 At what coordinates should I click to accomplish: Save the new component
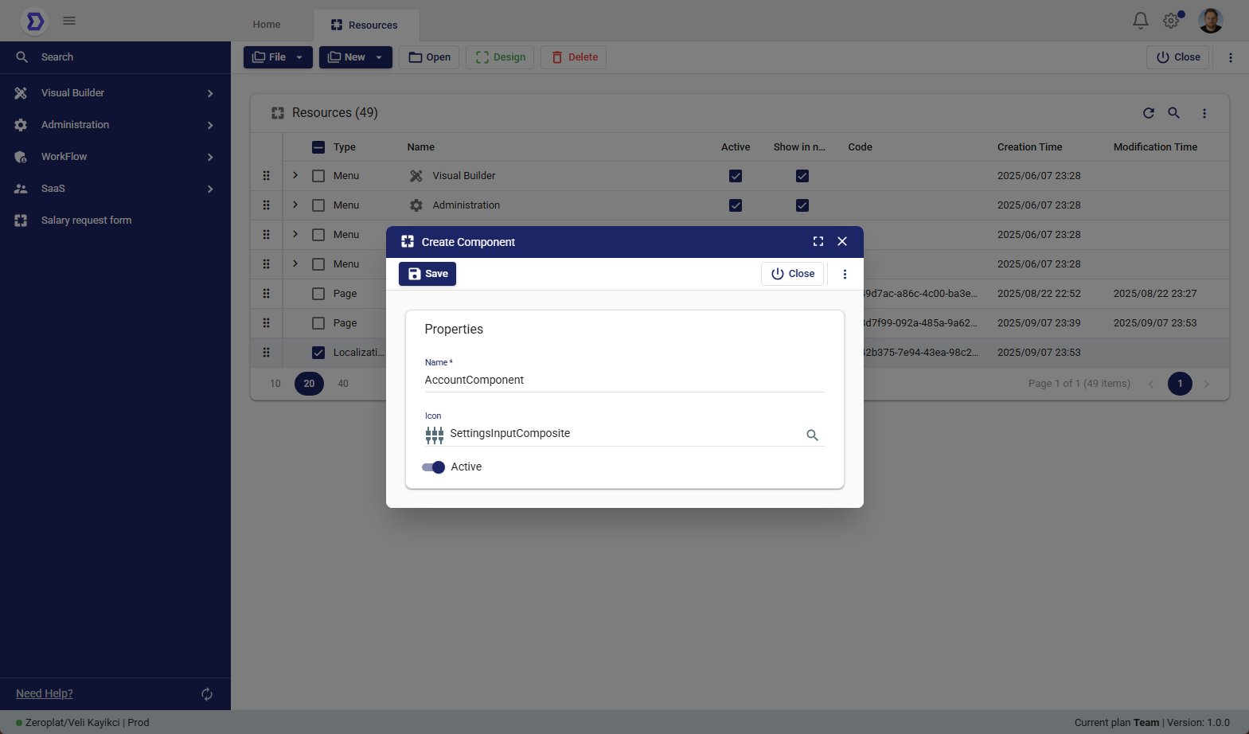coord(427,274)
